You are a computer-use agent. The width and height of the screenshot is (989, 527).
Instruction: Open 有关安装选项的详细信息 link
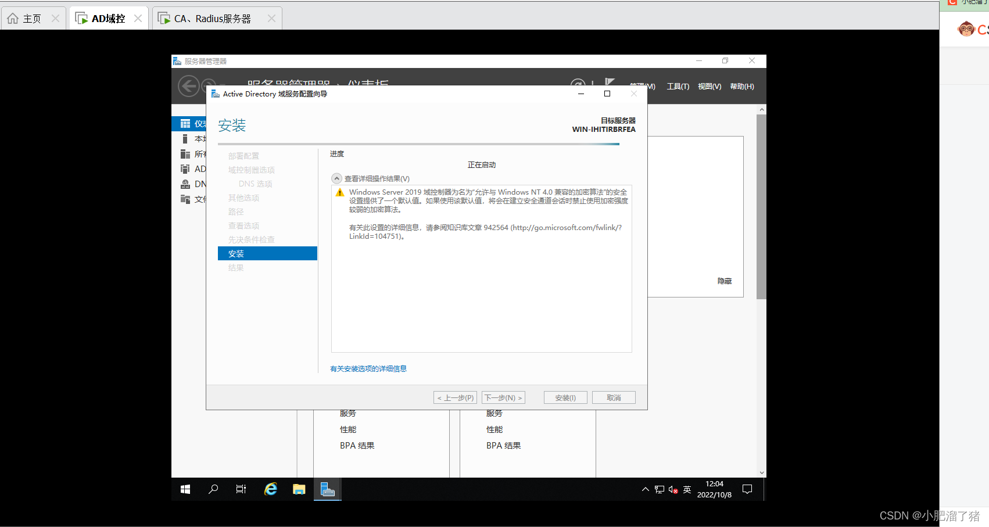click(x=368, y=368)
